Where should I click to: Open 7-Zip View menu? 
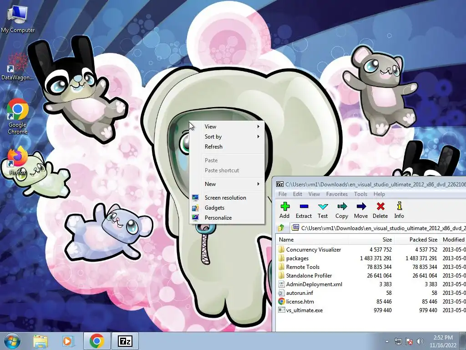click(x=314, y=194)
